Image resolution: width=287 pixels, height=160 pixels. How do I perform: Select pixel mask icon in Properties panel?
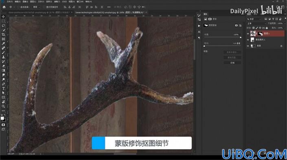tap(236, 25)
